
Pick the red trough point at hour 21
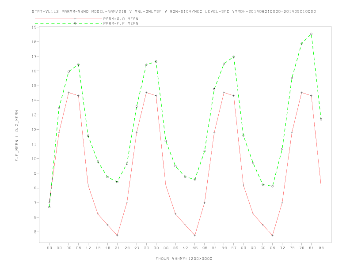[x=117, y=235]
